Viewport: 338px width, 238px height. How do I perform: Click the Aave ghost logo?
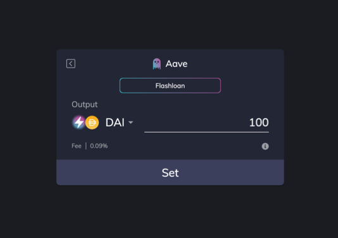tap(157, 64)
